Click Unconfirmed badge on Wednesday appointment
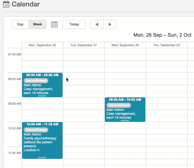194x168 pixels. click(x=119, y=105)
